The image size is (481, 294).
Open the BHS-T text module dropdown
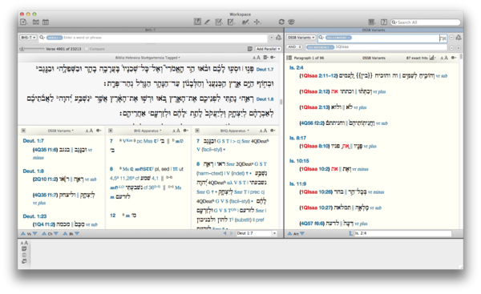tap(28, 38)
